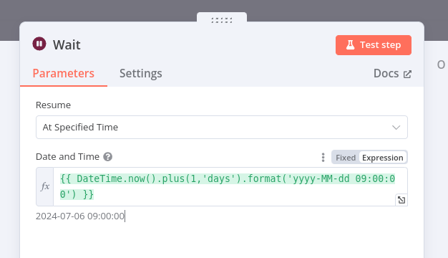Screen dimensions: 448x258
Task: Click the Date and Time help icon
Action: coord(108,157)
